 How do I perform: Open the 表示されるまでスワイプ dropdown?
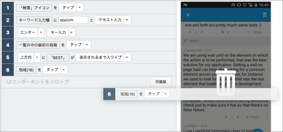point(127,57)
